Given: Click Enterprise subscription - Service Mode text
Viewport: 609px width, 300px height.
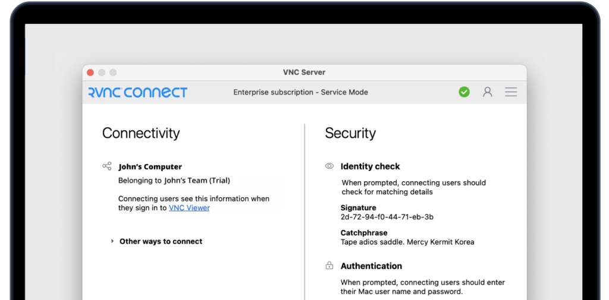Looking at the screenshot, I should pos(300,92).
